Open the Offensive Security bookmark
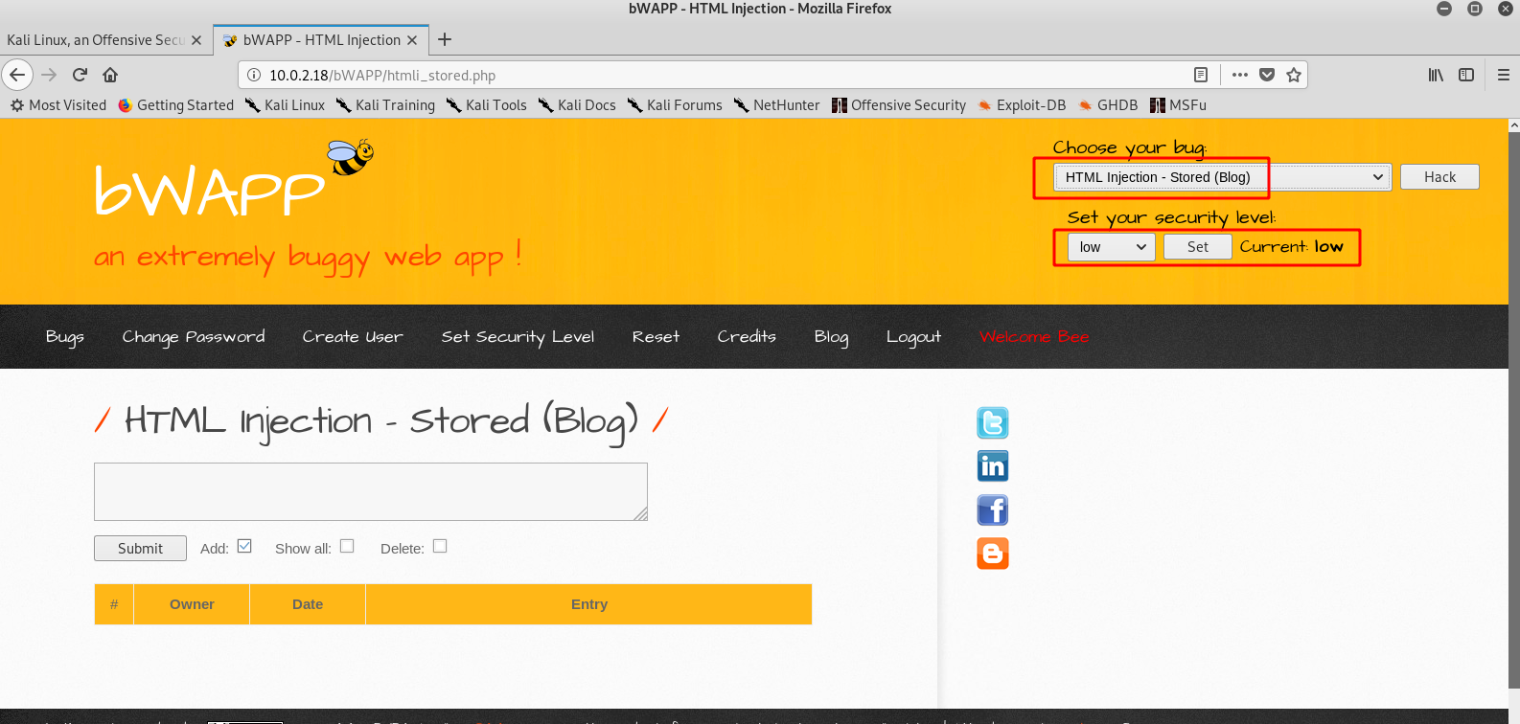This screenshot has width=1520, height=724. (899, 105)
